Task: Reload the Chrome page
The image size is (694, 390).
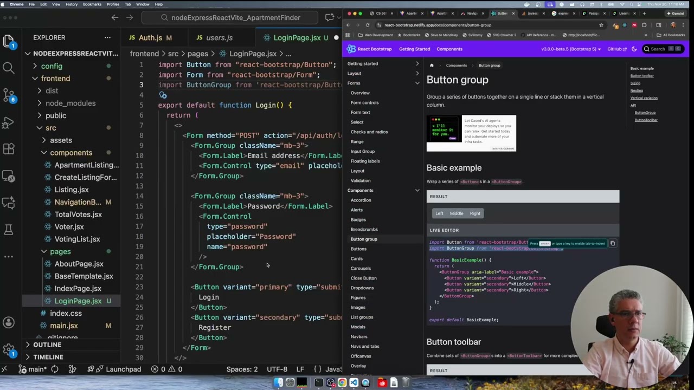Action: (368, 25)
